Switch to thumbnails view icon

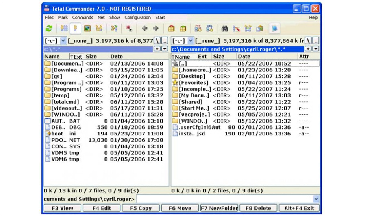point(87,29)
